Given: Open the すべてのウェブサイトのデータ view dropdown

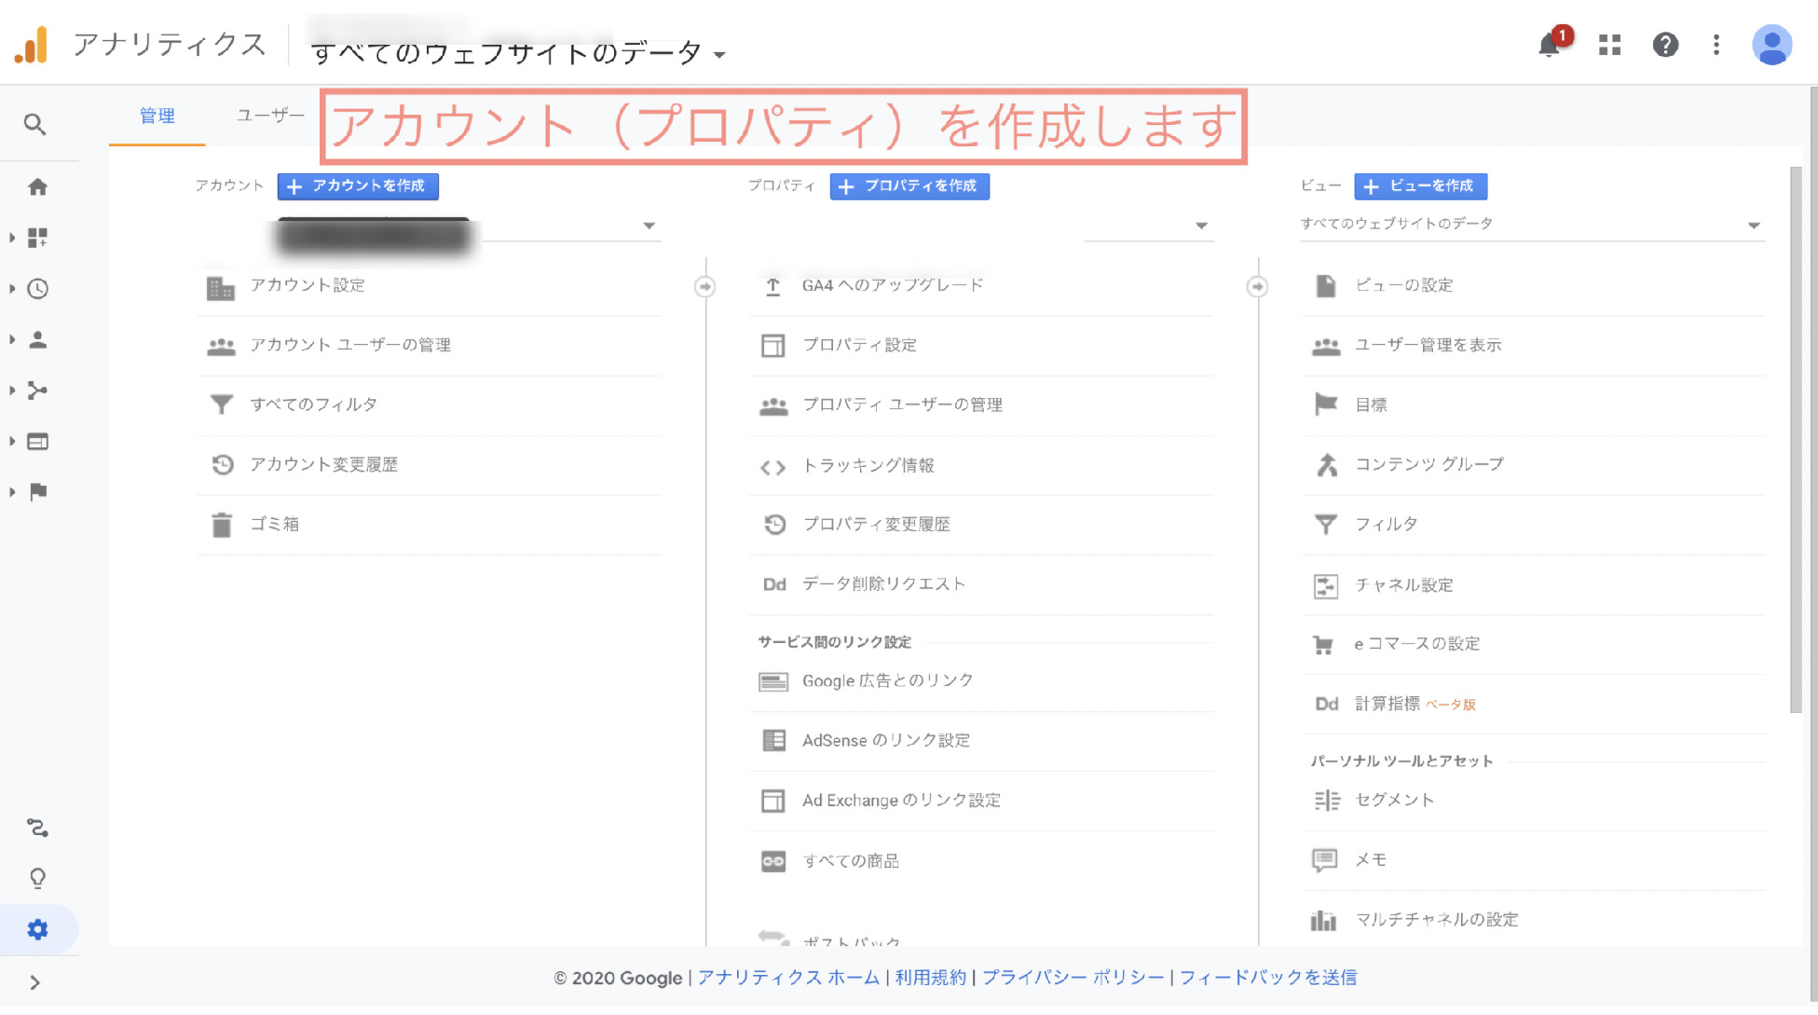Looking at the screenshot, I should click(1752, 224).
